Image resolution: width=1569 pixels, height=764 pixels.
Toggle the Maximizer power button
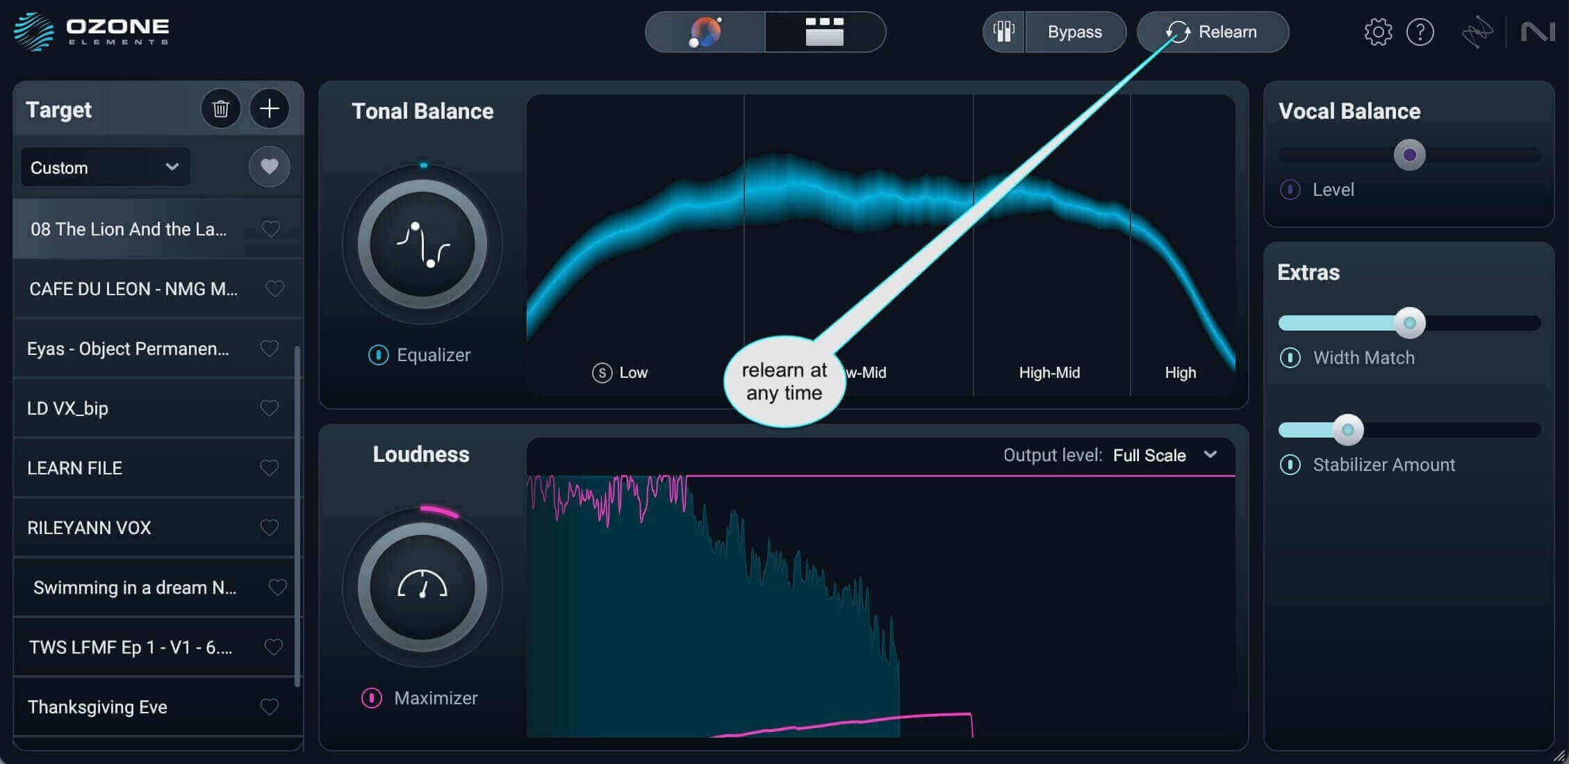point(372,698)
